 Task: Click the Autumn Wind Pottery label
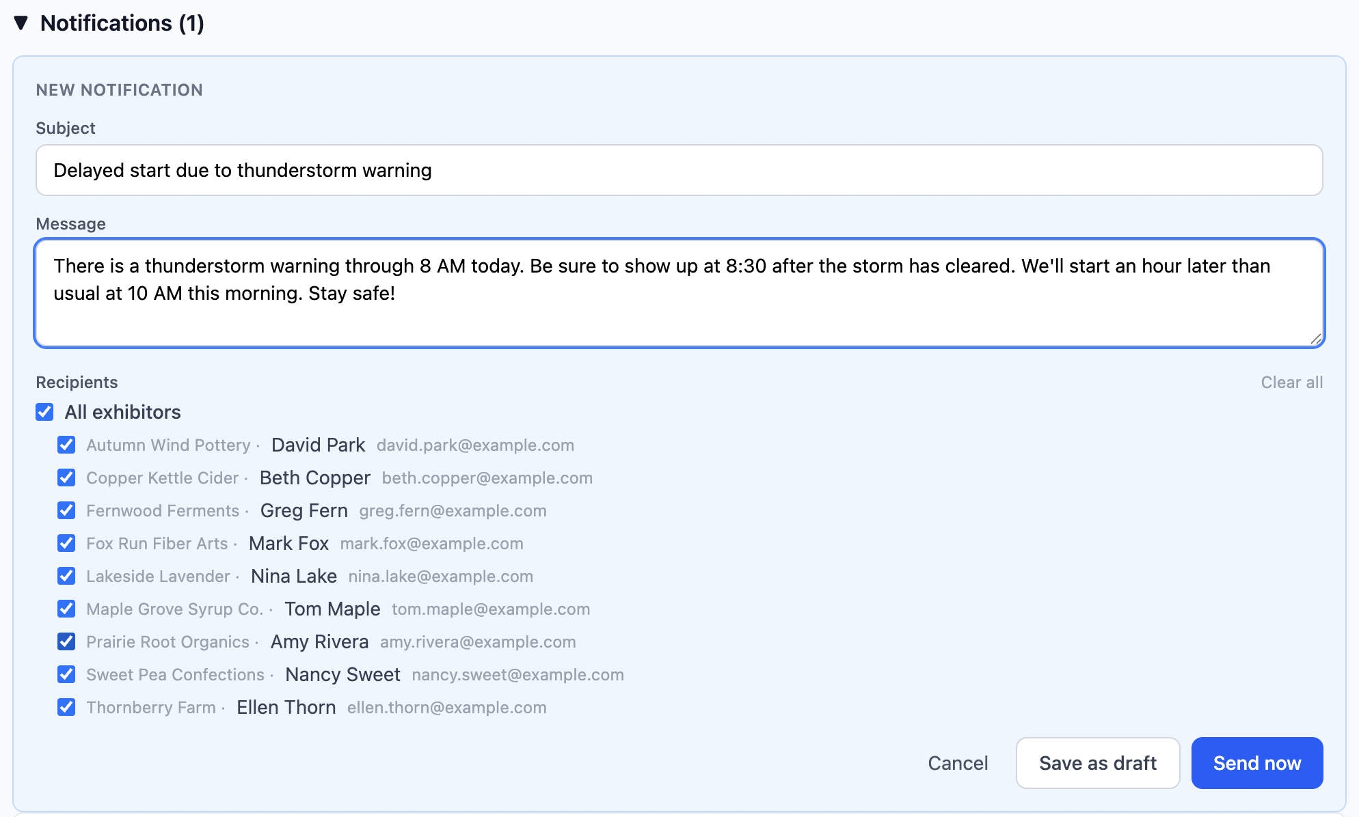click(168, 445)
